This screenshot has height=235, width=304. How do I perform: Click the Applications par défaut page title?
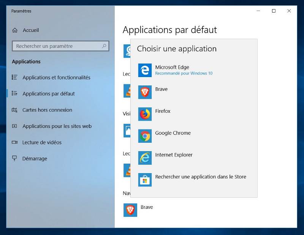169,30
